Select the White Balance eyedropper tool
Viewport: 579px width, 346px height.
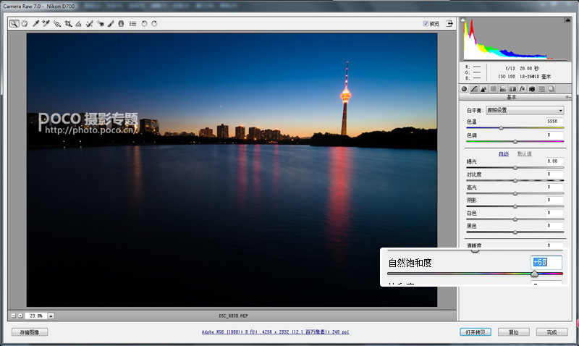coord(35,24)
